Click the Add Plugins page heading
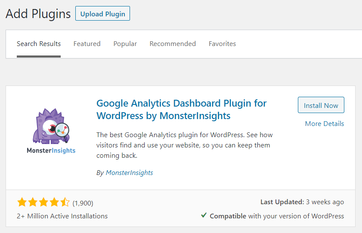The width and height of the screenshot is (362, 233). 38,14
